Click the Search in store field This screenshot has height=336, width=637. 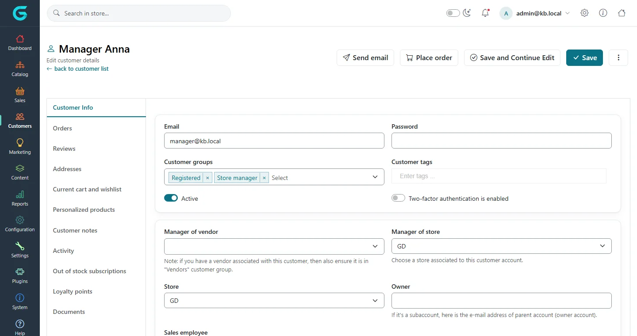(139, 13)
